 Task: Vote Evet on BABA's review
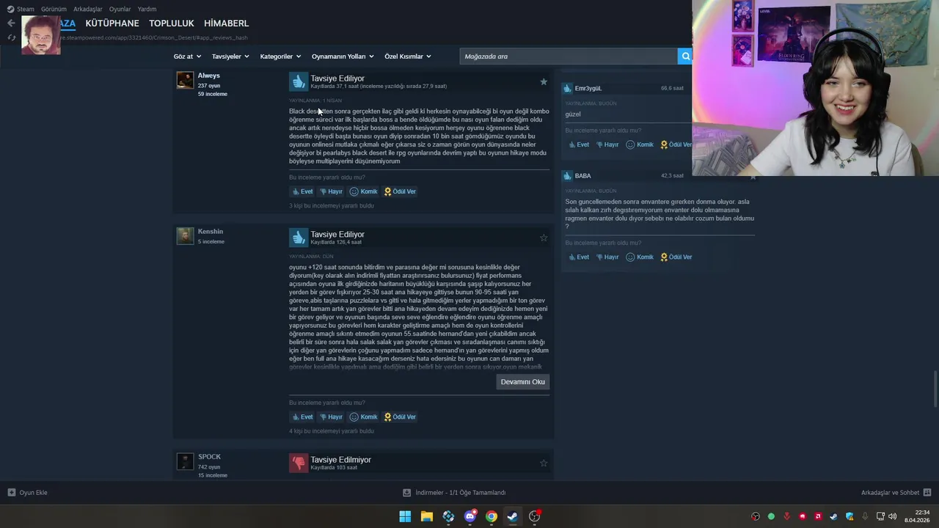coord(579,257)
